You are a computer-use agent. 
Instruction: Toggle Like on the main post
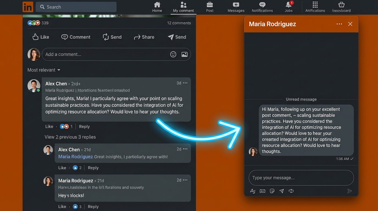(x=40, y=37)
